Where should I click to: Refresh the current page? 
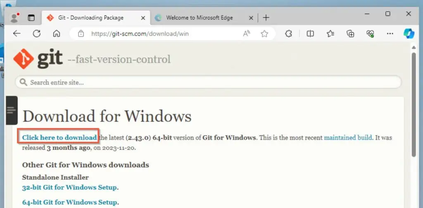(x=37, y=33)
